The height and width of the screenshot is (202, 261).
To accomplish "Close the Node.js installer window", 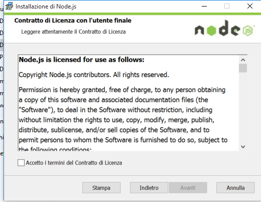I will (250, 6).
